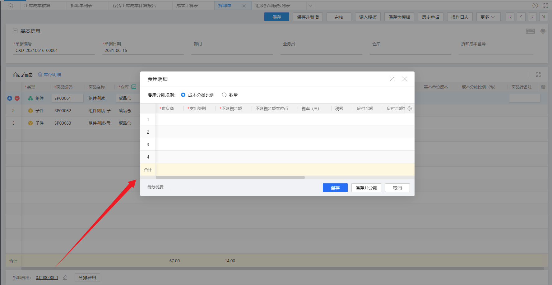Expand the 费用明细 dialog to fullscreen
Image resolution: width=552 pixels, height=285 pixels.
click(x=392, y=79)
